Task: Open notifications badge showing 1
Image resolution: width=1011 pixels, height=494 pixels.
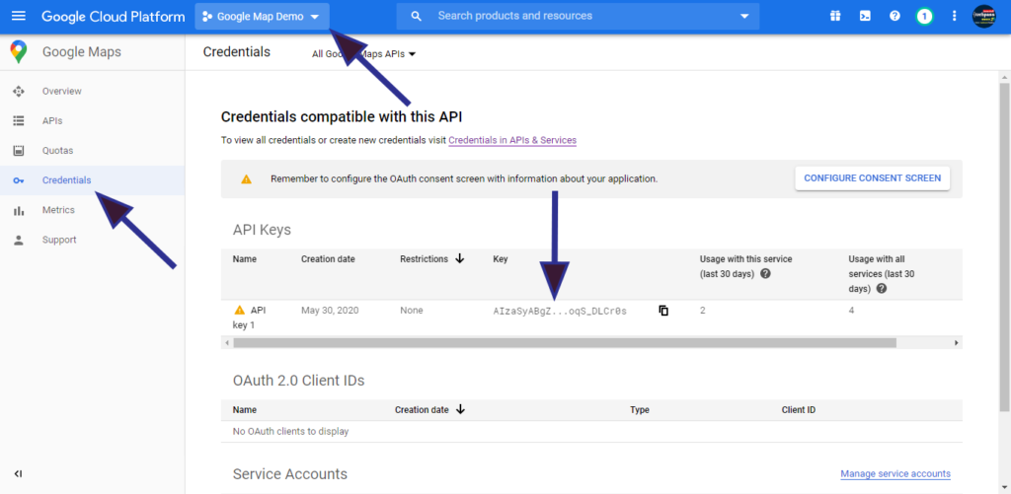Action: coord(924,16)
